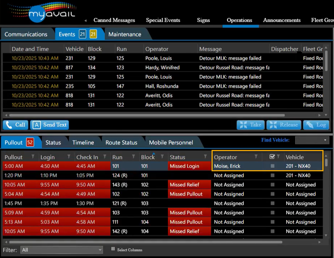334x258 pixels.
Task: Click the Check In column filter icon
Action: click(105, 157)
